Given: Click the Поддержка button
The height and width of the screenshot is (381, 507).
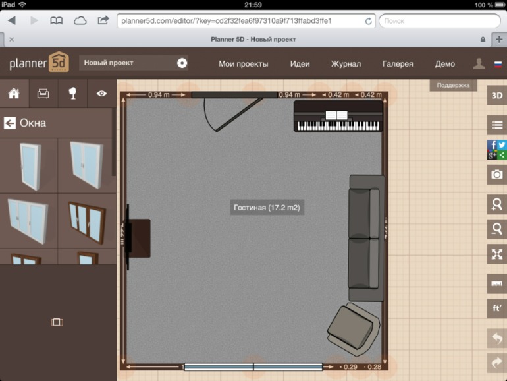Looking at the screenshot, I should coord(453,85).
